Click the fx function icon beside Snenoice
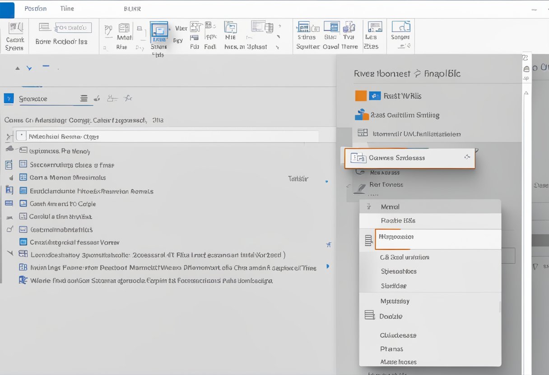This screenshot has width=549, height=375. tap(128, 98)
